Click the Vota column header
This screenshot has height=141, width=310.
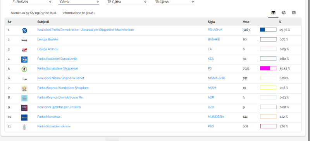246,22
